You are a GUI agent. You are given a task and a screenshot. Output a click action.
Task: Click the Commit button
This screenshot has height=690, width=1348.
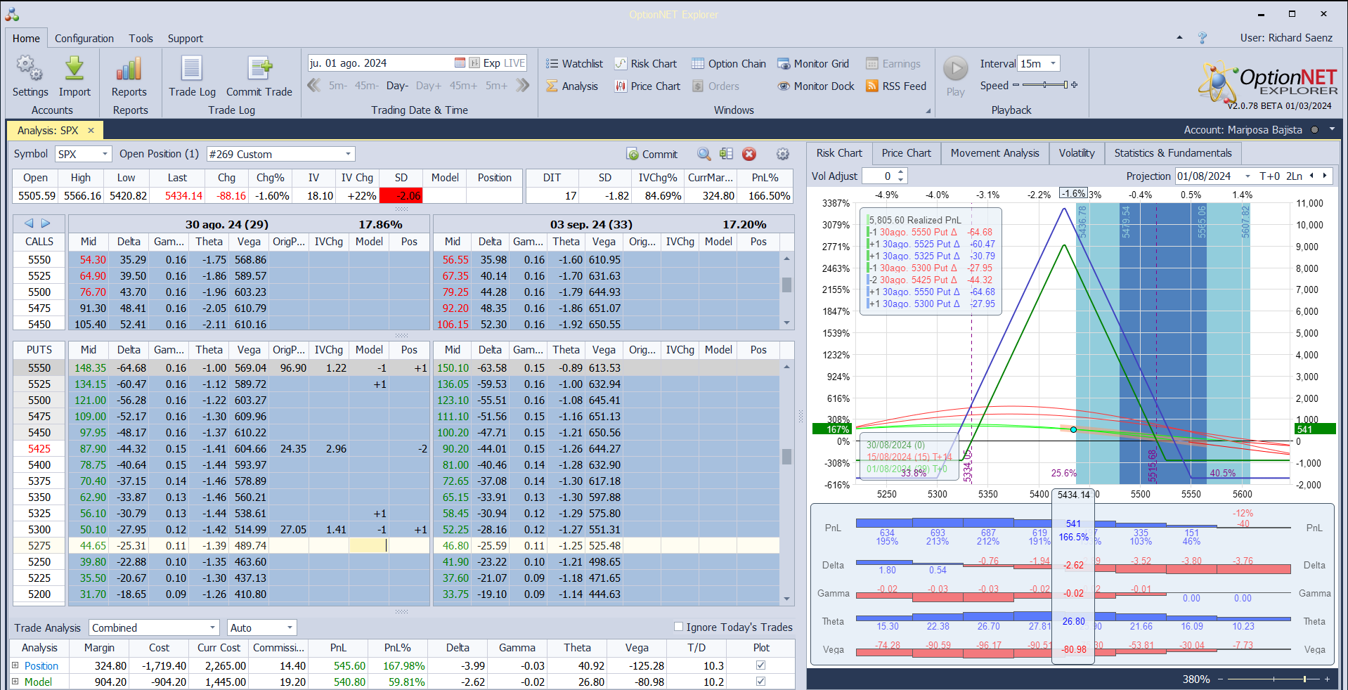pyautogui.click(x=652, y=154)
